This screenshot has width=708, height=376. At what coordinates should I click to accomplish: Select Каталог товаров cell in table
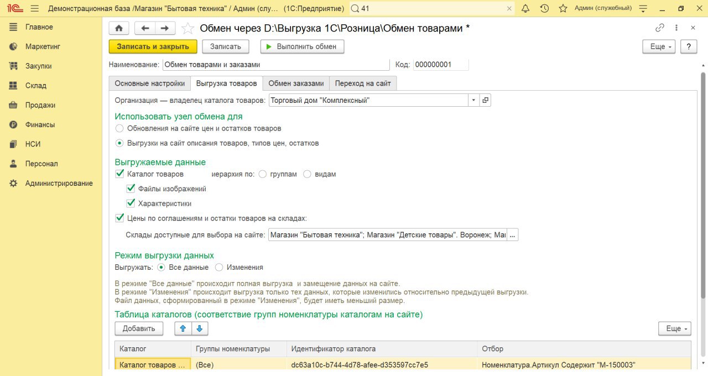click(x=153, y=365)
